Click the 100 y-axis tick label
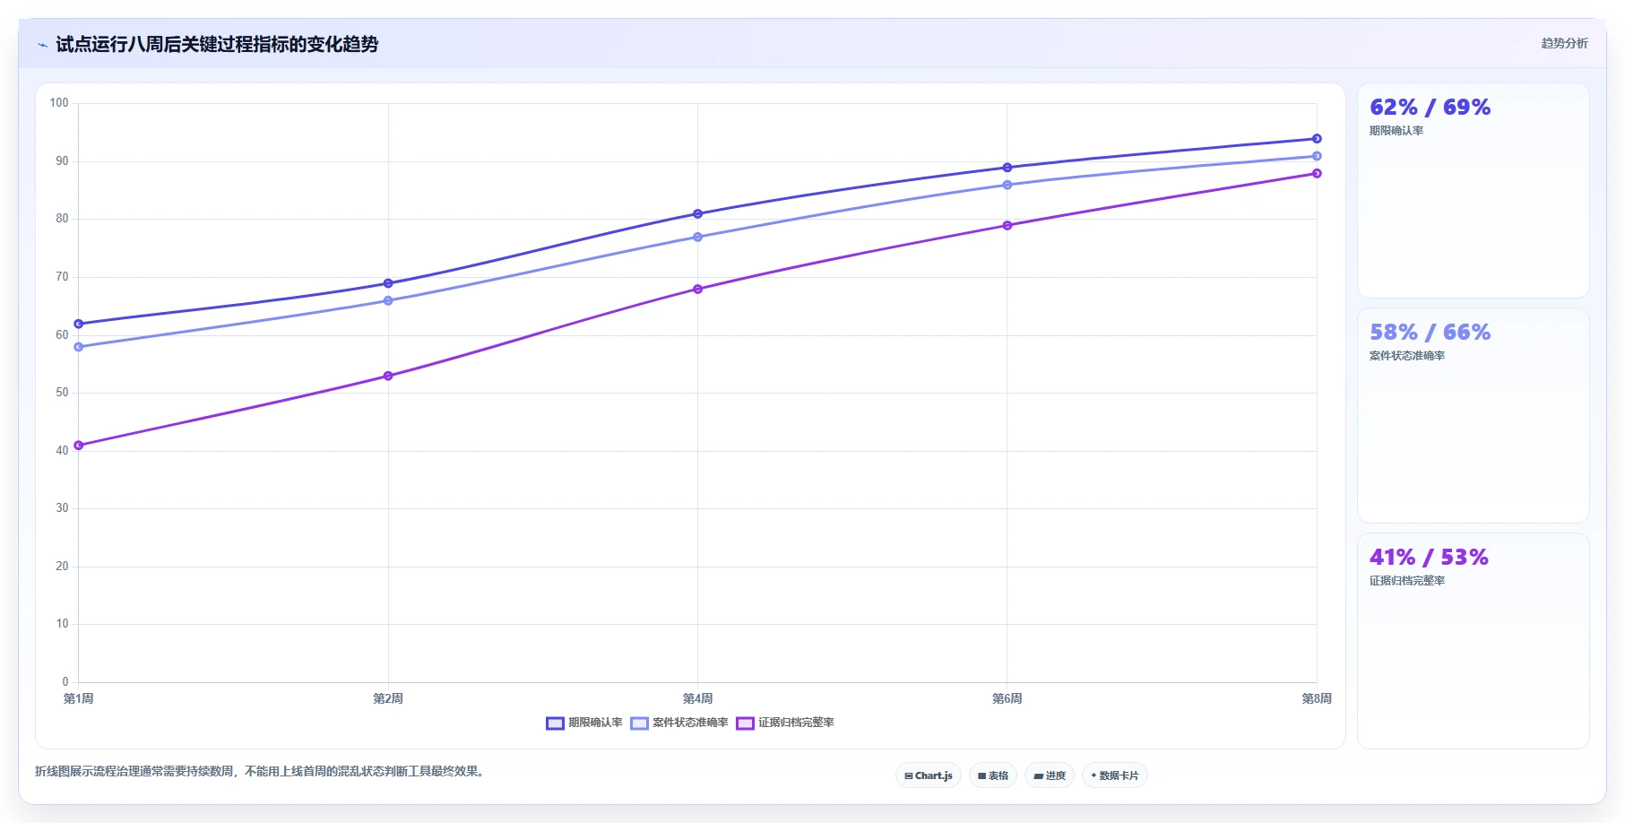The image size is (1625, 823). point(59,103)
